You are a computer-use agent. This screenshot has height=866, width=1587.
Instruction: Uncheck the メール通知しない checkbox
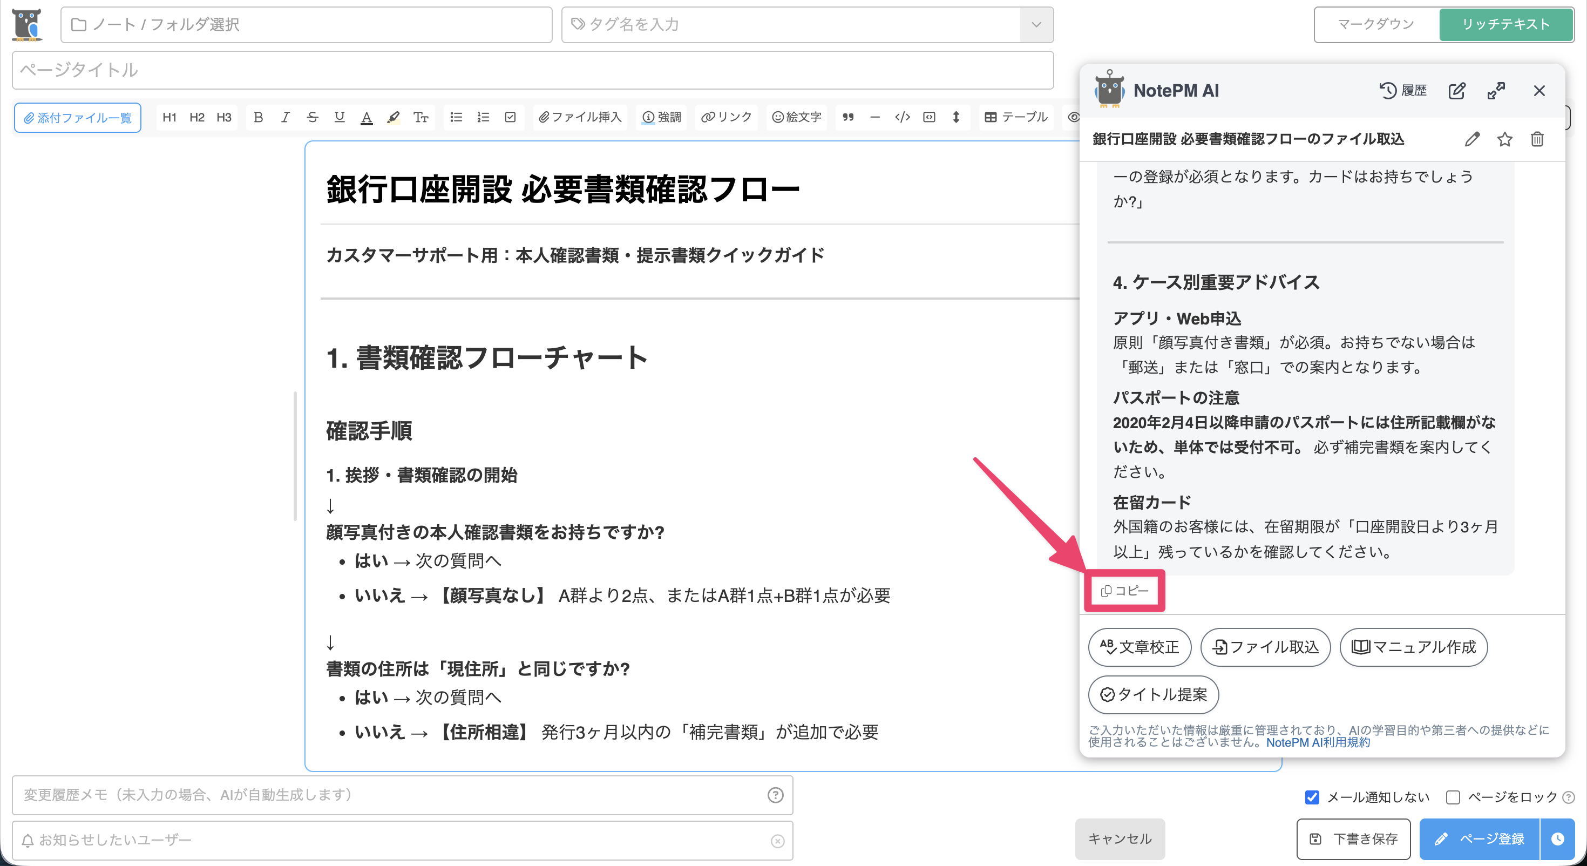pos(1312,797)
